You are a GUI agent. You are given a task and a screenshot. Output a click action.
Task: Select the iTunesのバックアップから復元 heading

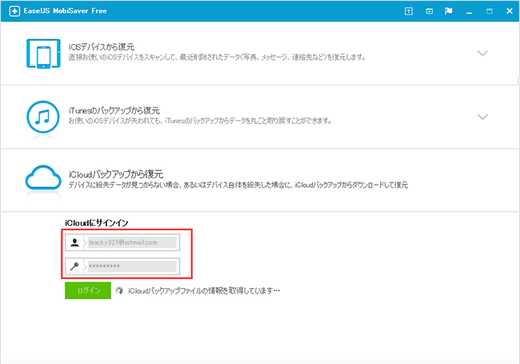[114, 110]
